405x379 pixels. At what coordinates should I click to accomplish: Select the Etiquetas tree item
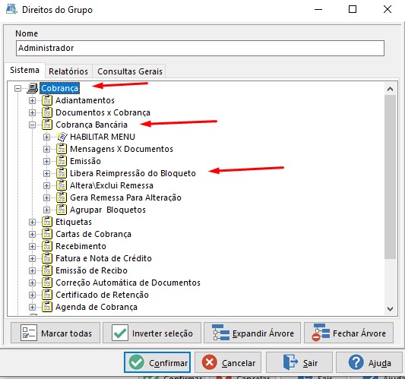(x=74, y=222)
